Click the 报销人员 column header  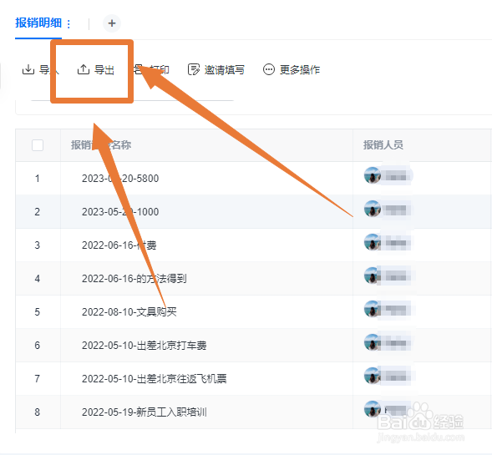tap(383, 145)
